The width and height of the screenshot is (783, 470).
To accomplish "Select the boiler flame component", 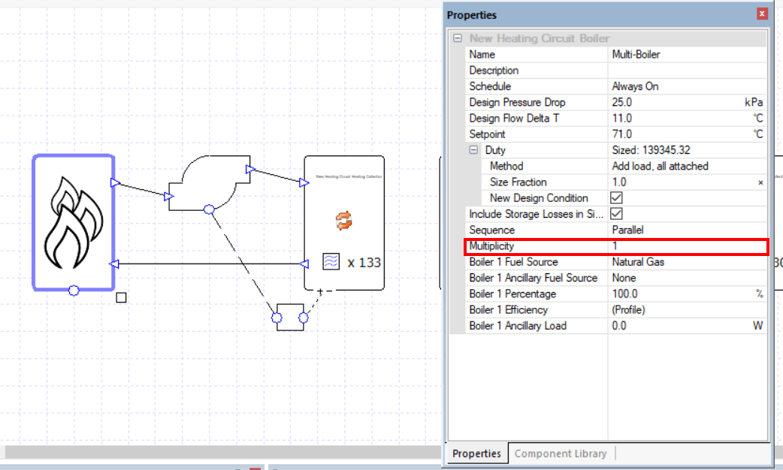I will (74, 222).
